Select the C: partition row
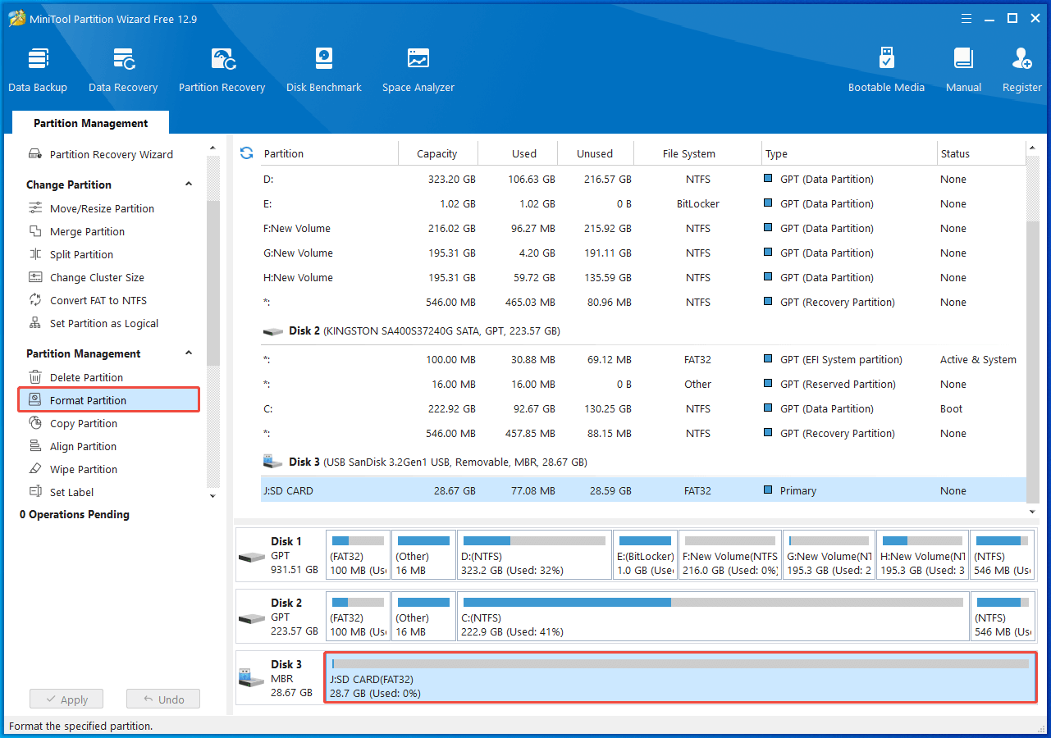This screenshot has width=1051, height=738. click(574, 408)
